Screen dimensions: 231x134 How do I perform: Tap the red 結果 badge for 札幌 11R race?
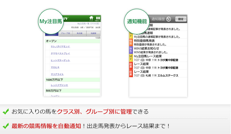click(x=131, y=73)
